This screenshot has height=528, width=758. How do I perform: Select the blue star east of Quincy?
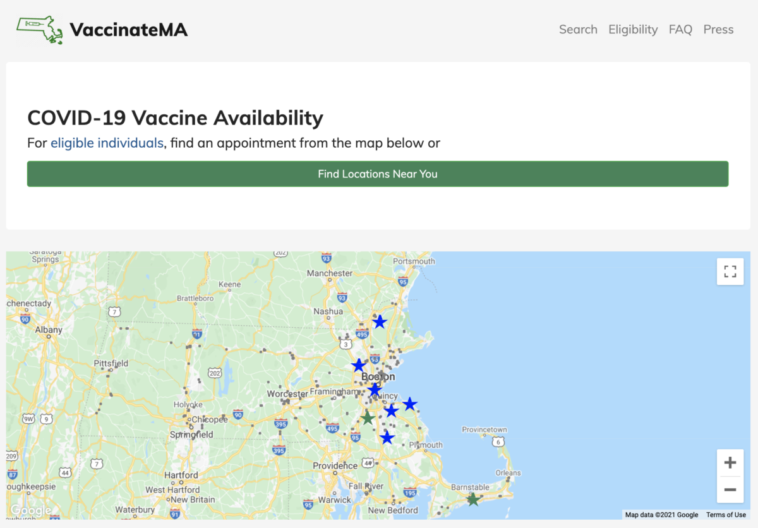point(410,404)
